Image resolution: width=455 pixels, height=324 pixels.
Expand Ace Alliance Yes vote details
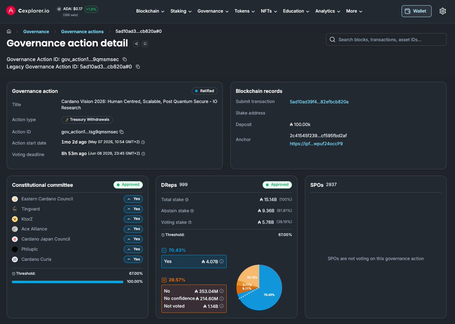133,229
